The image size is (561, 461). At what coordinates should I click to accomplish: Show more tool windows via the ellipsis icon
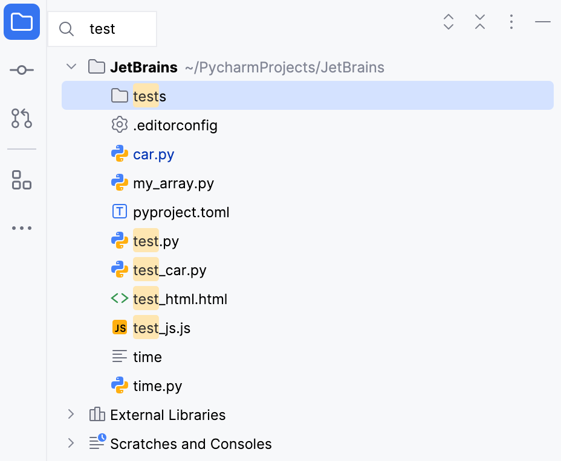pos(21,227)
